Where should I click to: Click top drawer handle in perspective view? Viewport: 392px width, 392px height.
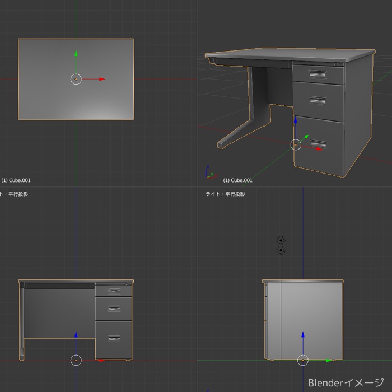point(318,74)
